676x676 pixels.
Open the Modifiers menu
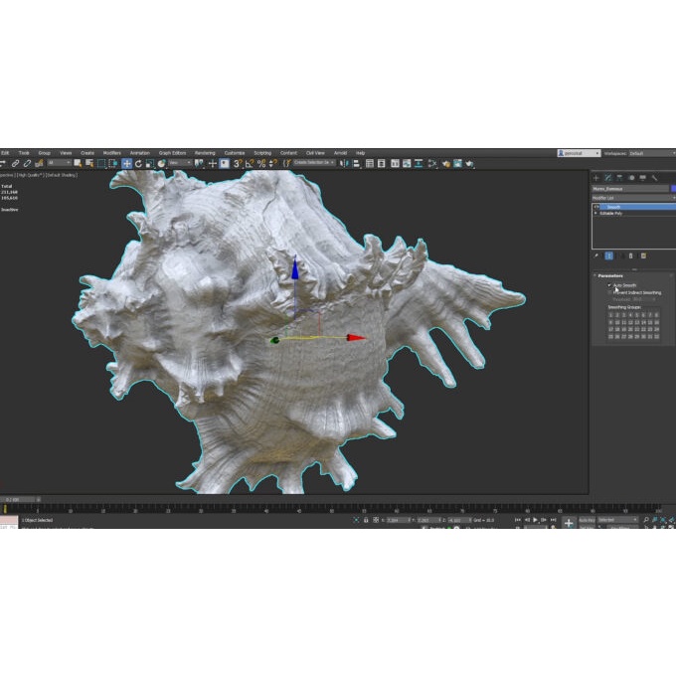tap(111, 153)
